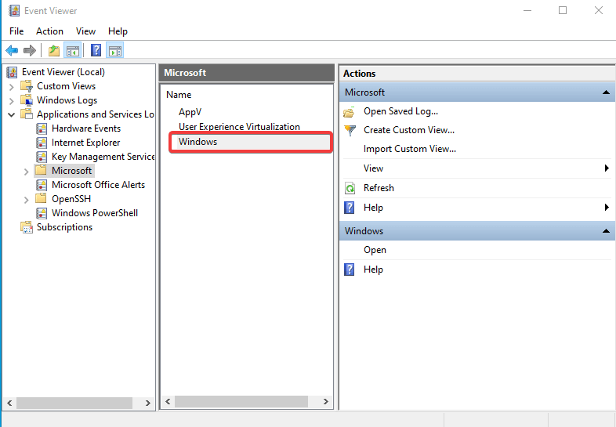
Task: Click the Event Viewer title bar icon
Action: (14, 11)
